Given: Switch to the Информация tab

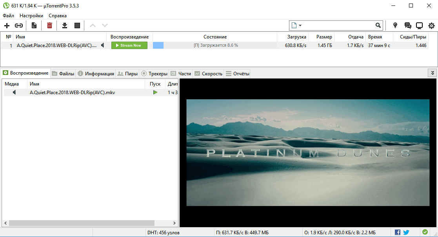Looking at the screenshot, I should 96,73.
